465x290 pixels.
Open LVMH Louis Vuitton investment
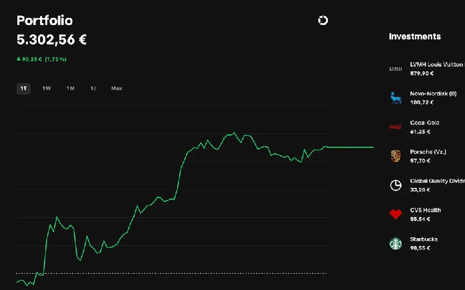click(427, 68)
